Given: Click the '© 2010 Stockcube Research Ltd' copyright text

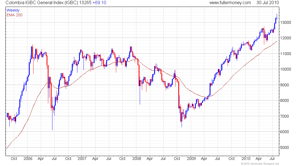Looking at the screenshot, I should pyautogui.click(x=260, y=164).
